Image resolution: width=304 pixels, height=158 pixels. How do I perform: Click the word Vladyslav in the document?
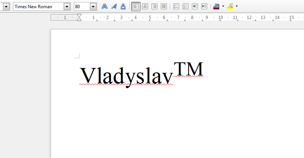click(x=126, y=76)
